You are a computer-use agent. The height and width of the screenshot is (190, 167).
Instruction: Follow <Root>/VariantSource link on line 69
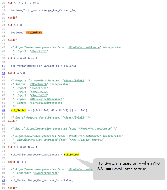click(x=95, y=129)
